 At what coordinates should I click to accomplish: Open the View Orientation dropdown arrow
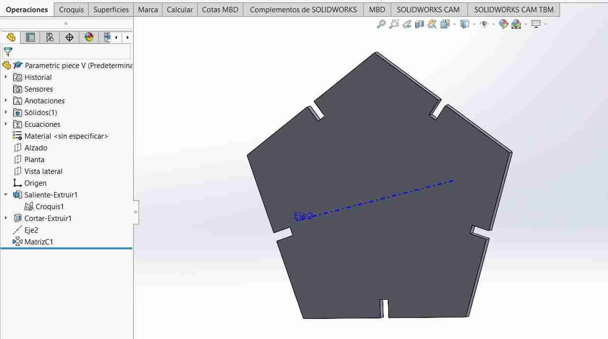[x=454, y=24]
